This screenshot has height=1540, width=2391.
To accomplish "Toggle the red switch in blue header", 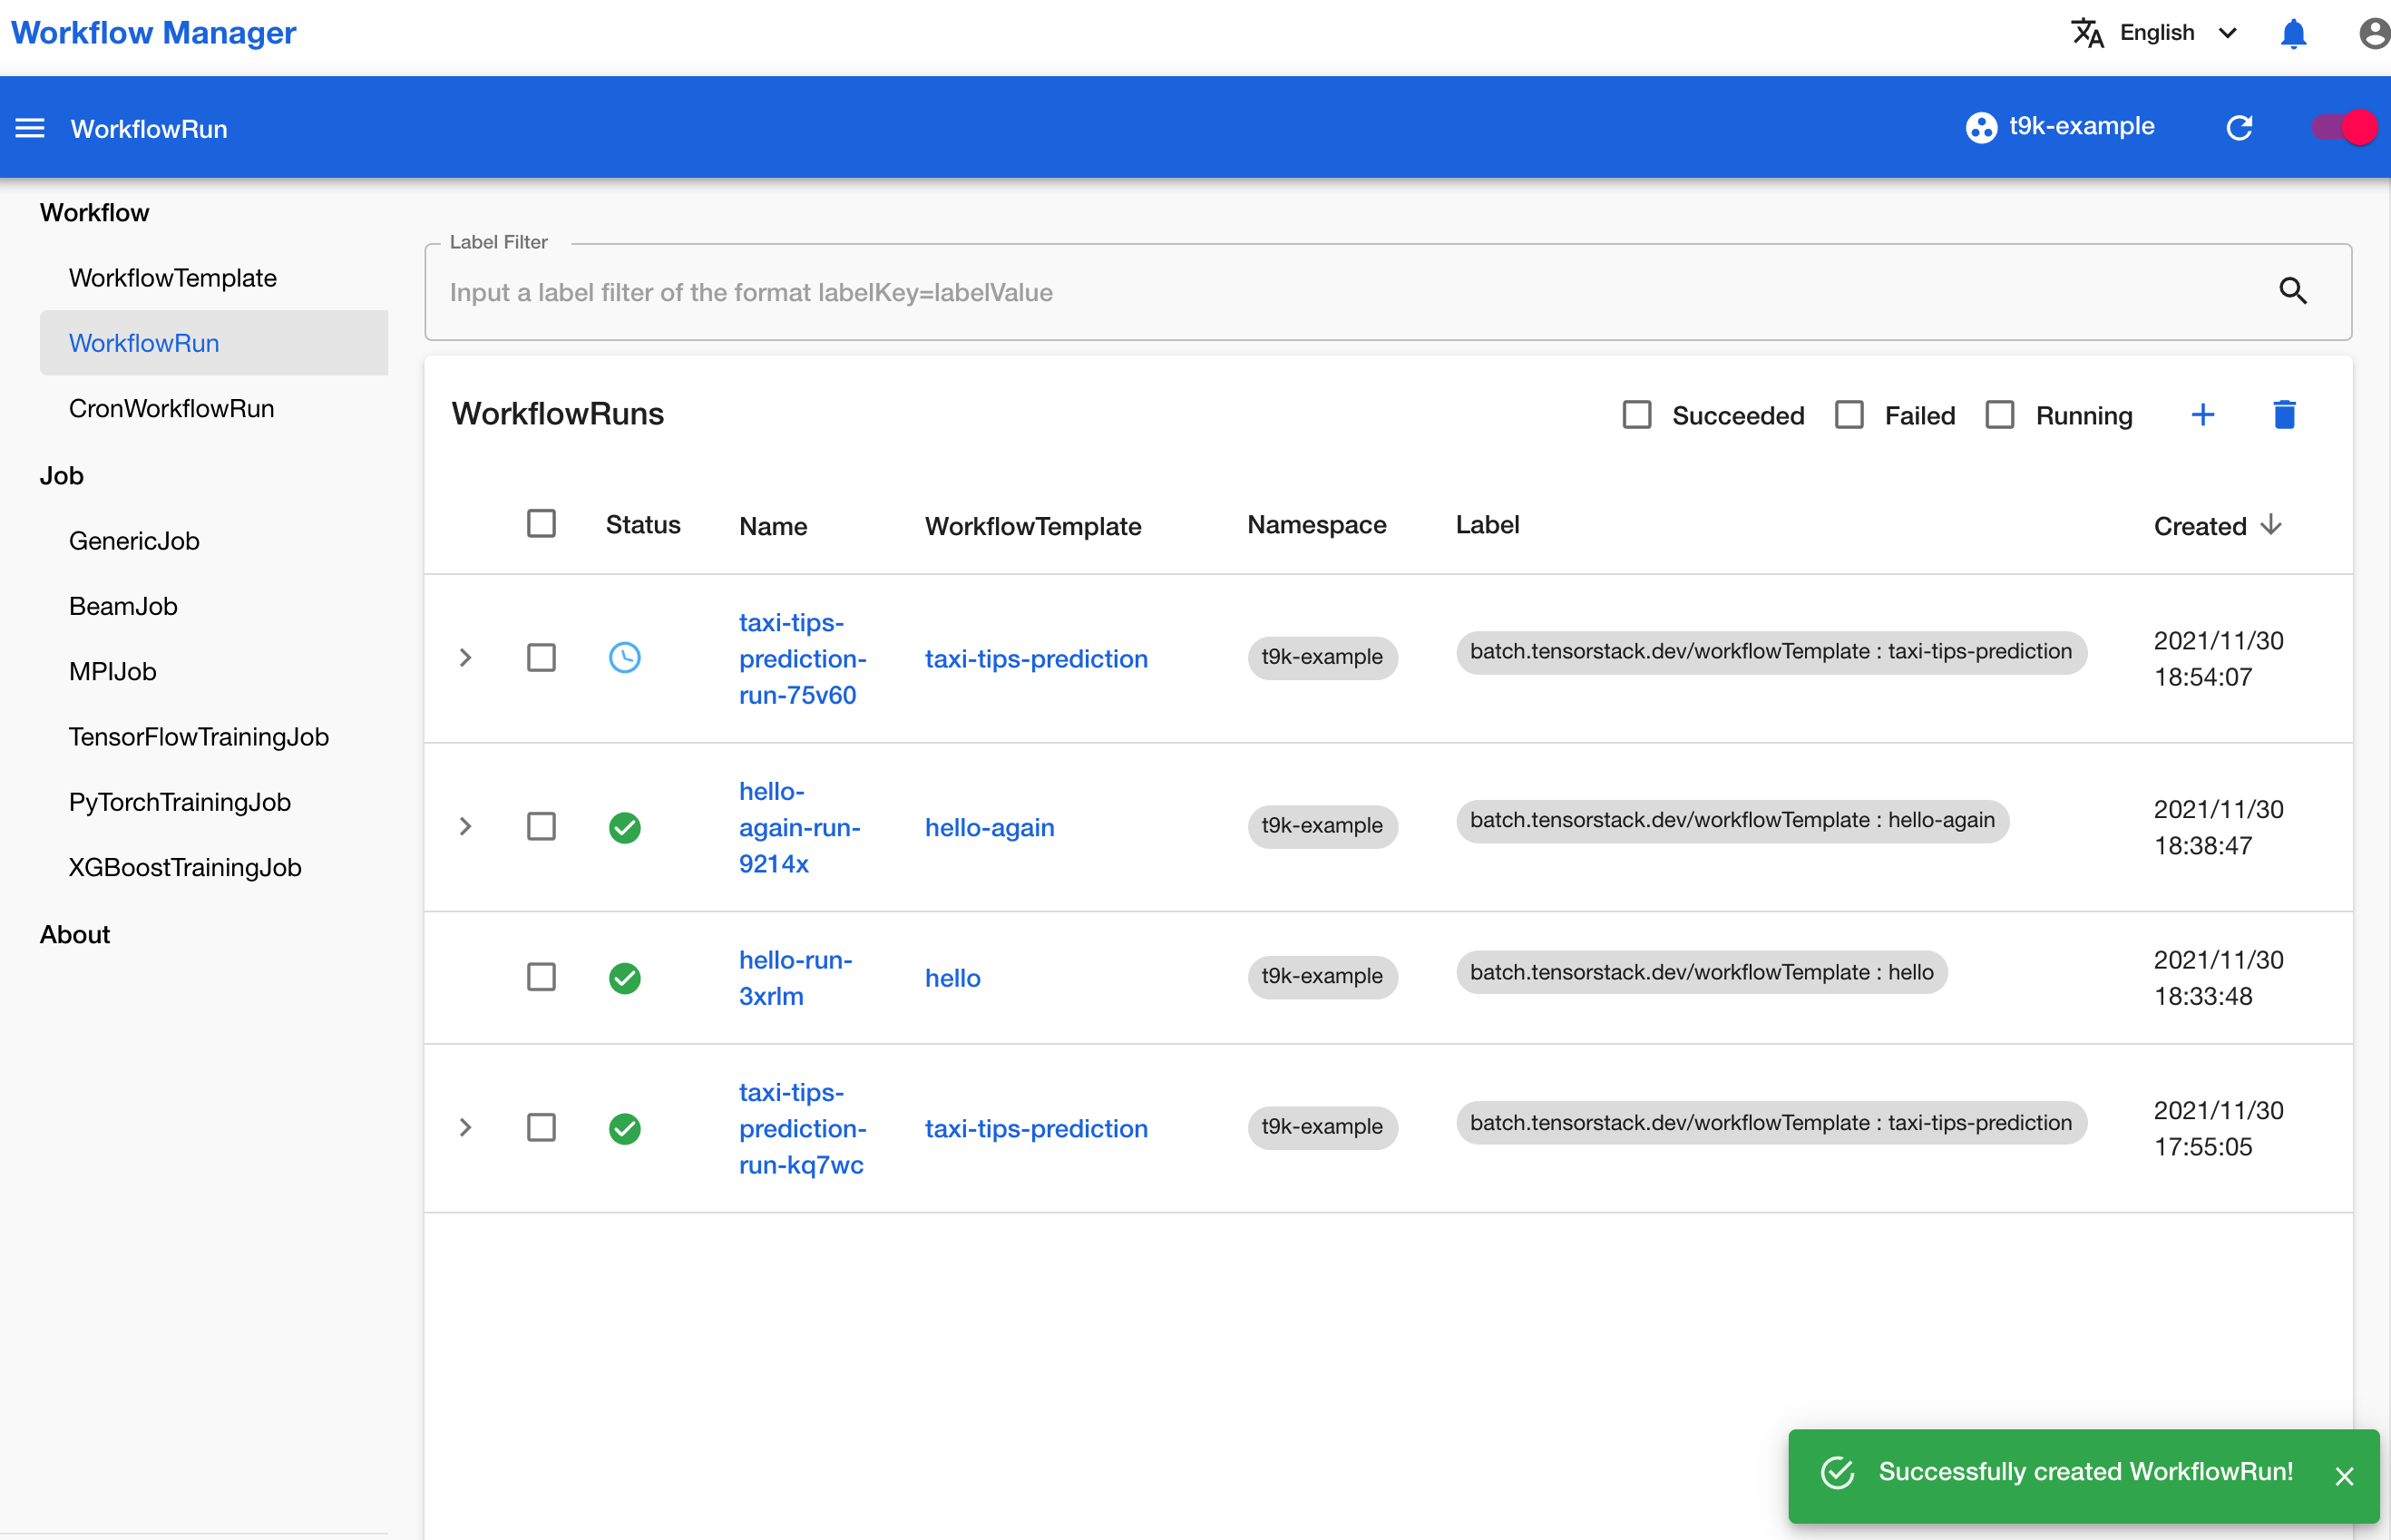I will 2344,127.
